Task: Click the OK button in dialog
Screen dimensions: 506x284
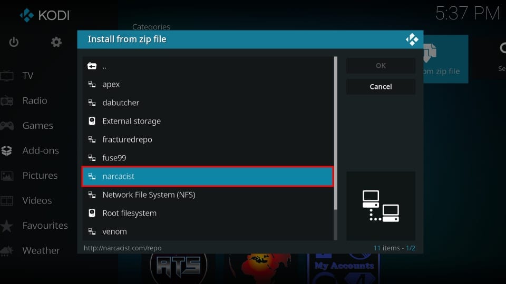Action: coord(381,66)
